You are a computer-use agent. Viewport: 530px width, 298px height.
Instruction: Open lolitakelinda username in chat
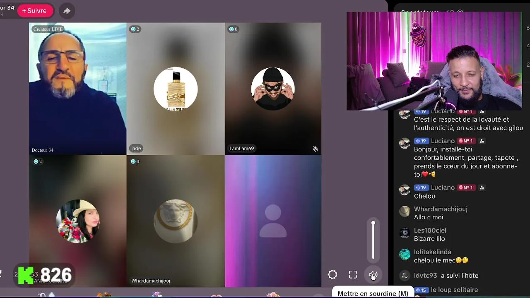point(433,252)
